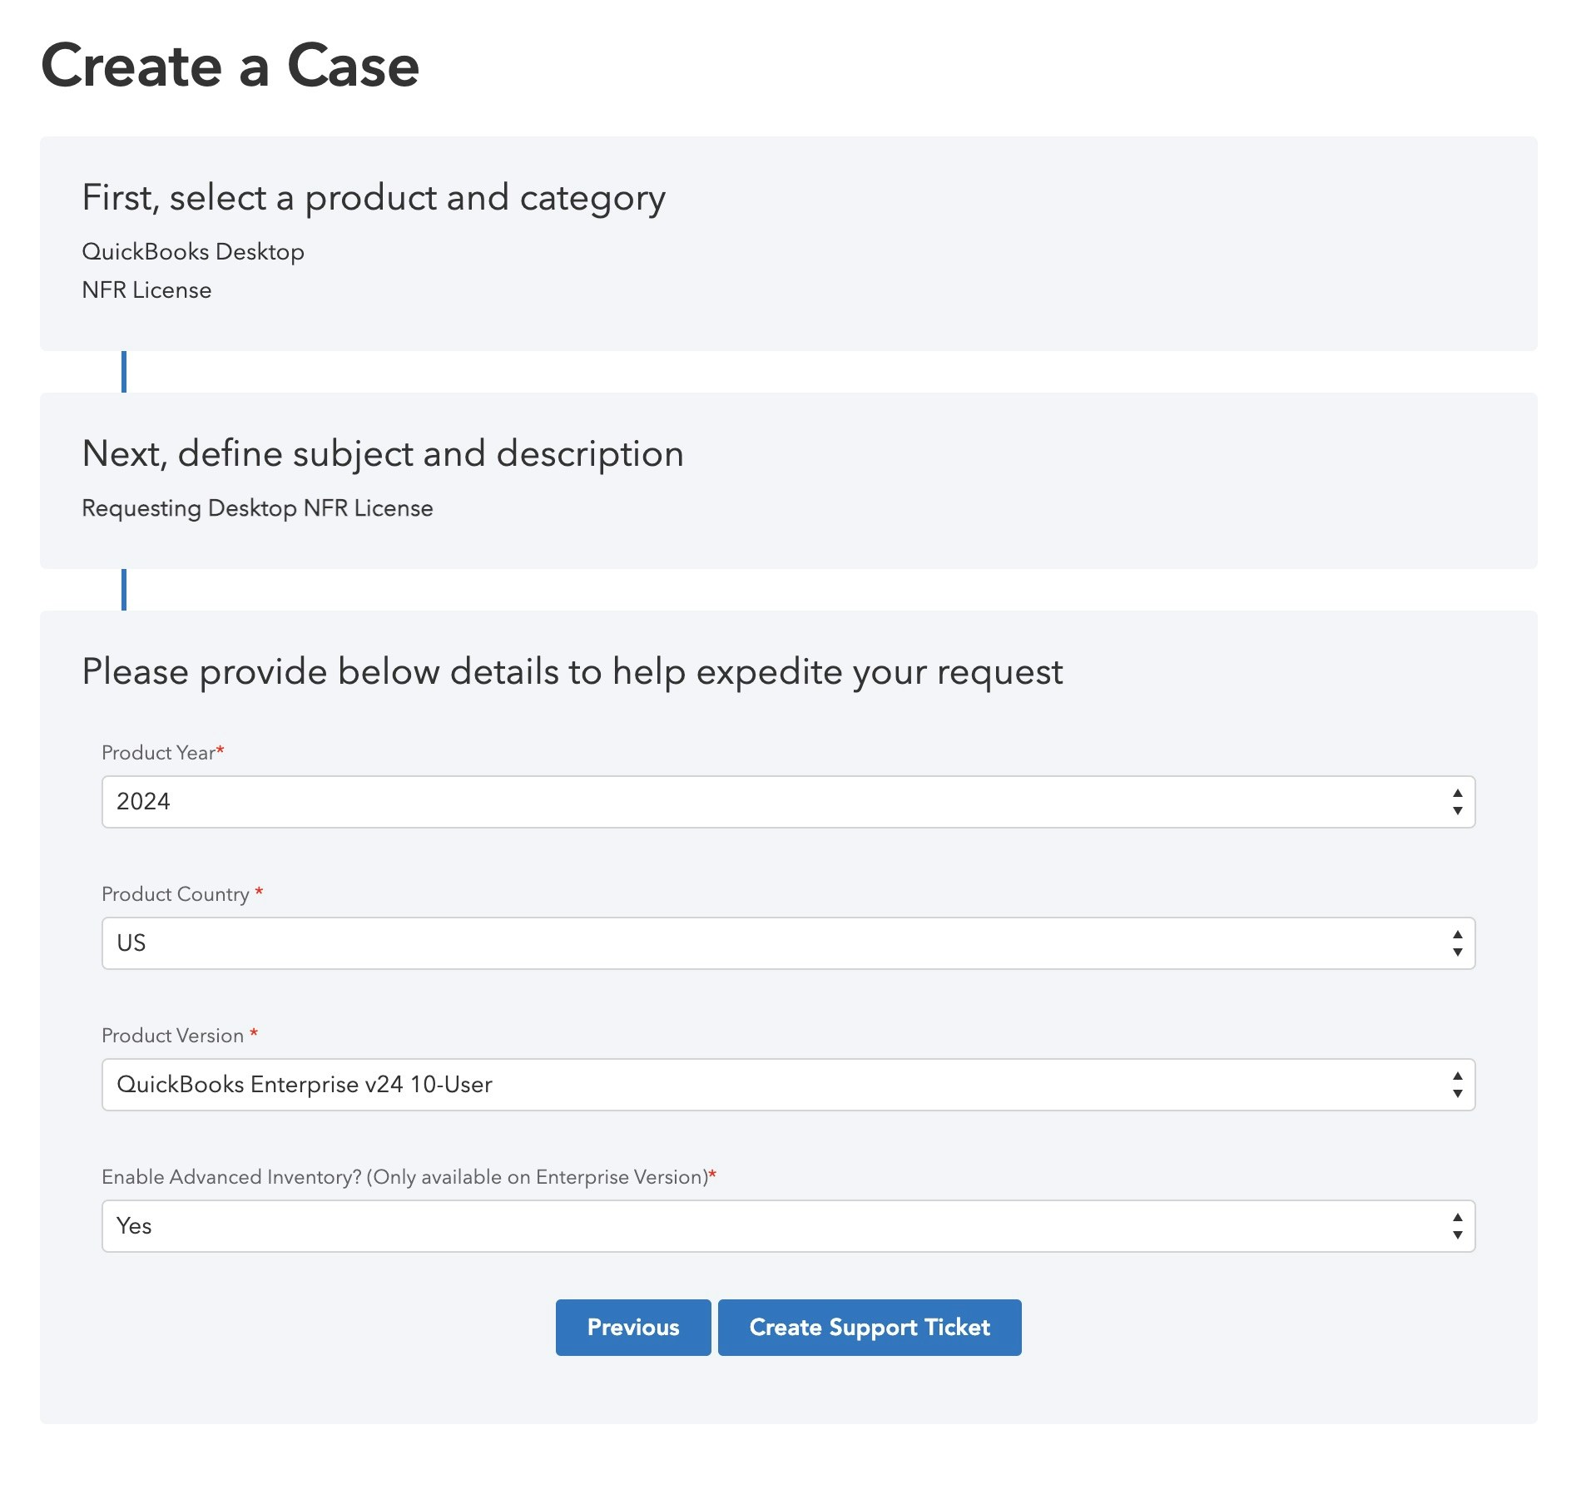Click the Product Year up-down arrows icon
Screen dimensions: 1591x1499
(x=1457, y=802)
